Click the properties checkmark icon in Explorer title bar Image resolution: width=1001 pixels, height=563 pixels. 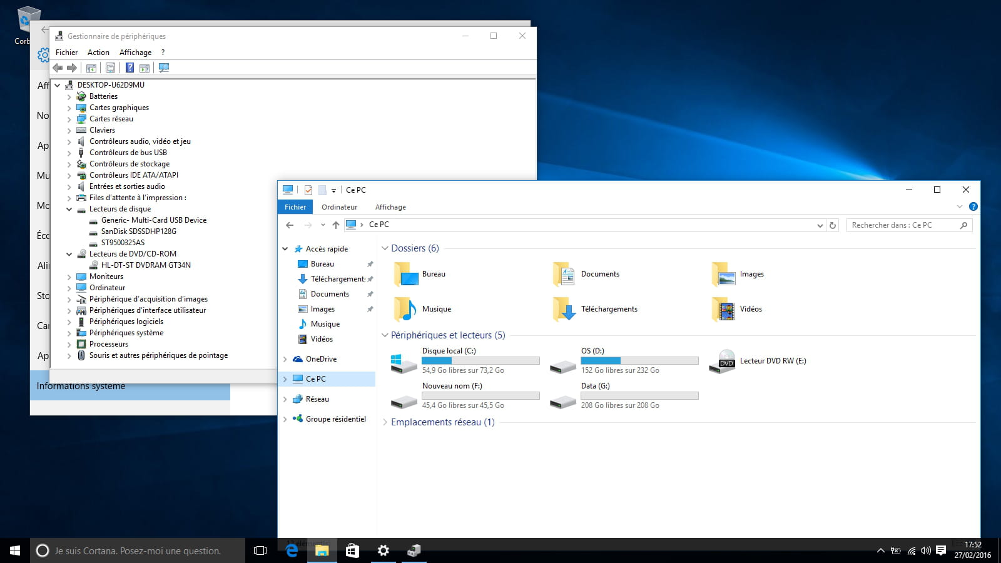coord(308,190)
